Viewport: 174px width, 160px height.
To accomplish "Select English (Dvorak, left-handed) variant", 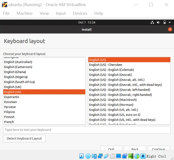I will tap(129, 90).
